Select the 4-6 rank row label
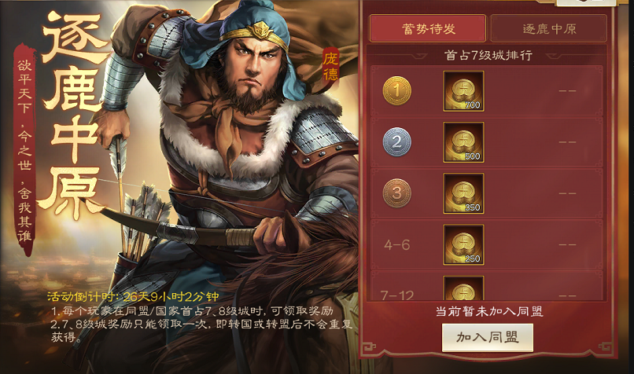This screenshot has width=634, height=374. 396,245
